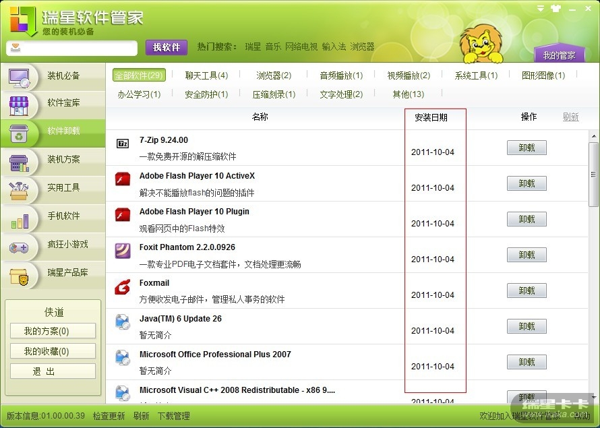Open the 压缩刻录(1) category
The image size is (600, 428).
click(274, 94)
